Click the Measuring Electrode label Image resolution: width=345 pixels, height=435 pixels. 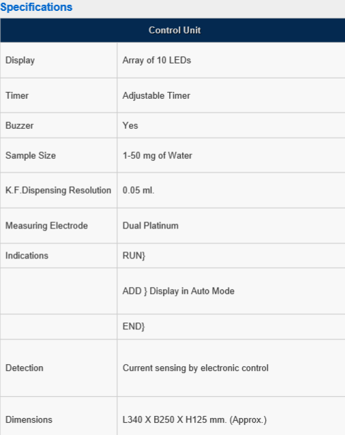point(46,226)
